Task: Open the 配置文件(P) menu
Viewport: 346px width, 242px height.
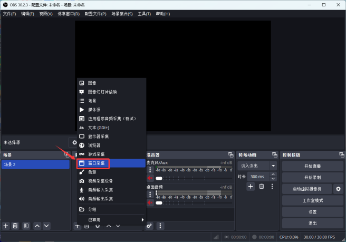Action: tap(95, 14)
